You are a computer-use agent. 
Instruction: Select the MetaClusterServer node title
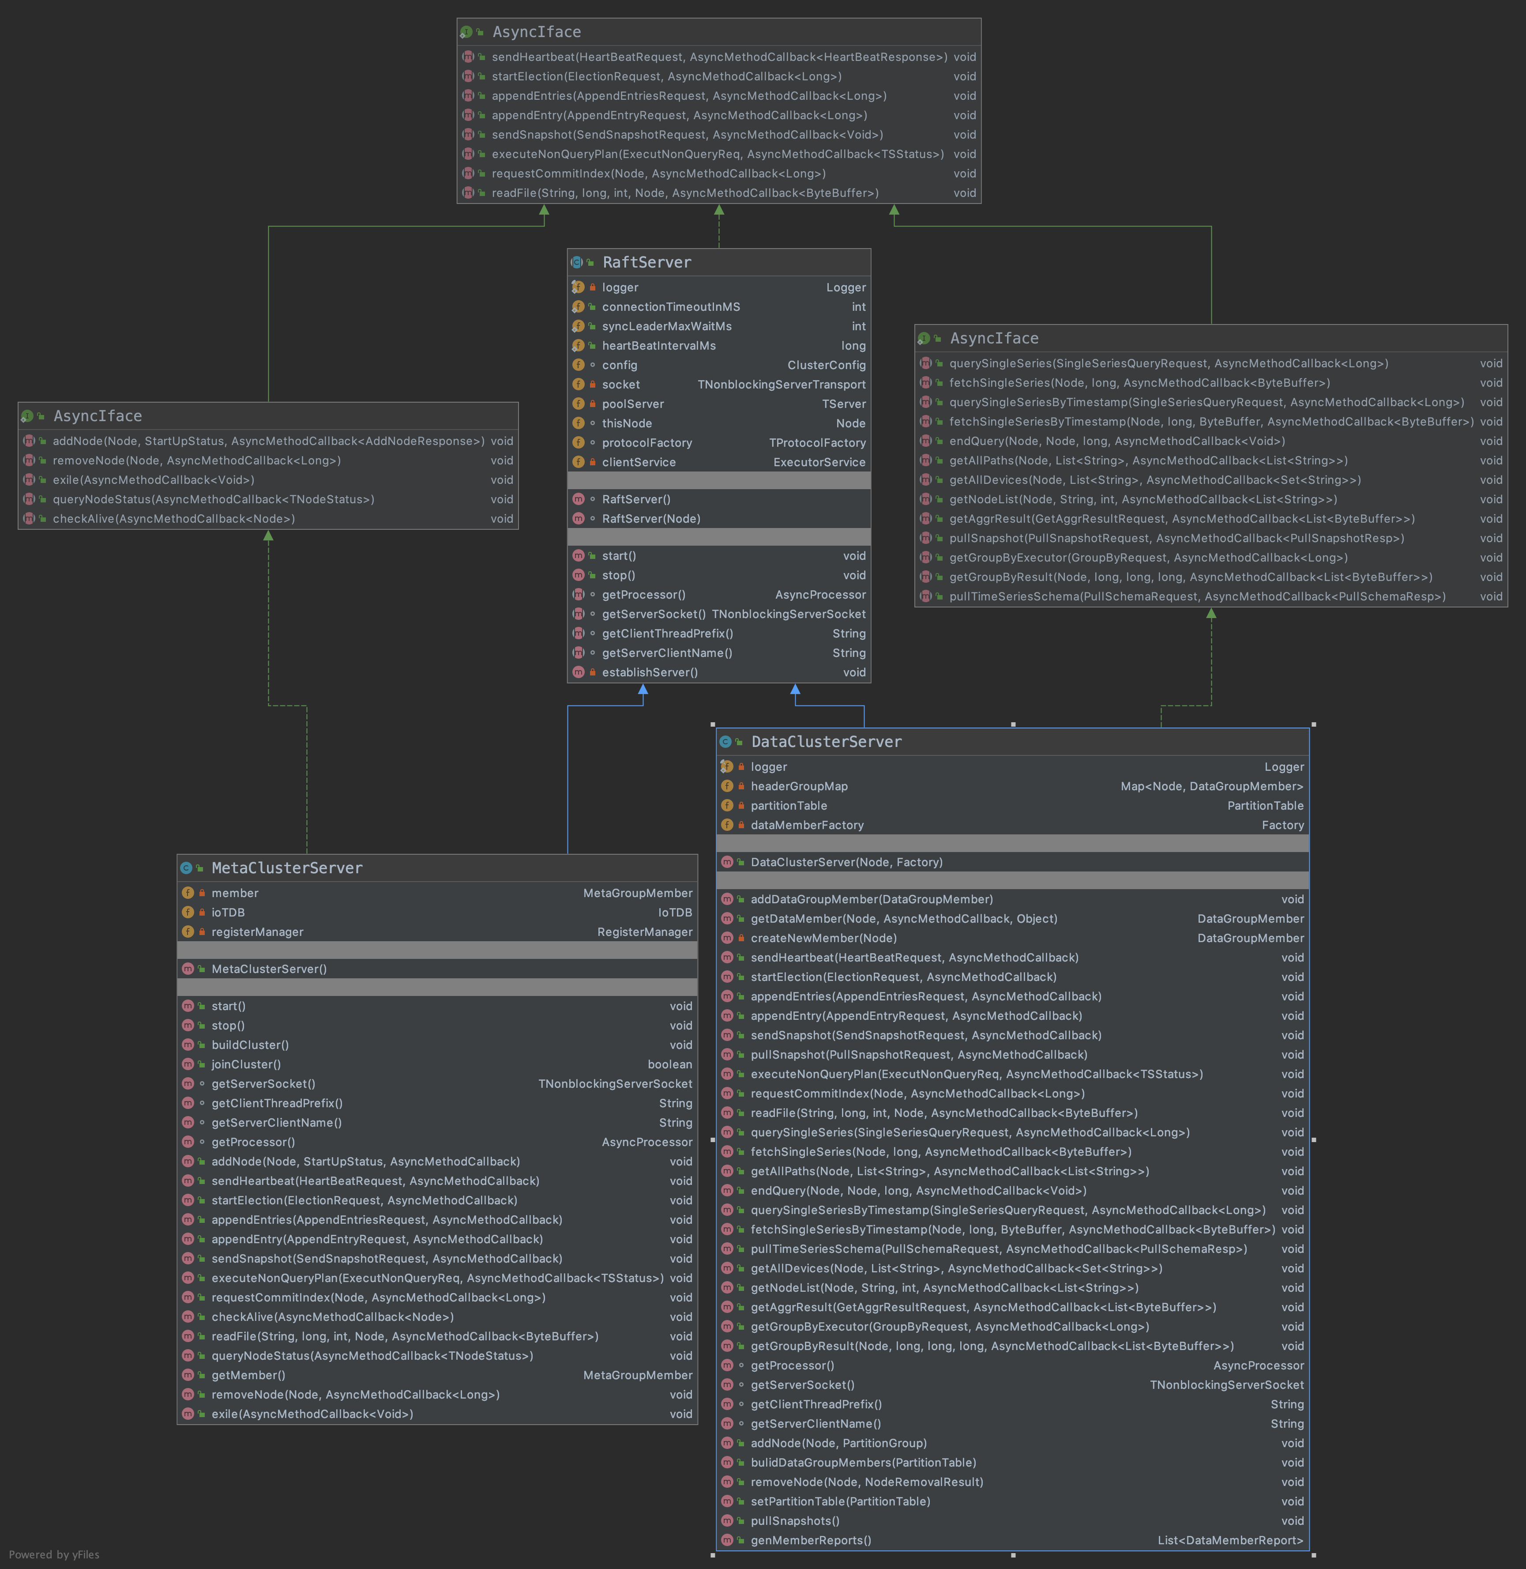point(287,867)
